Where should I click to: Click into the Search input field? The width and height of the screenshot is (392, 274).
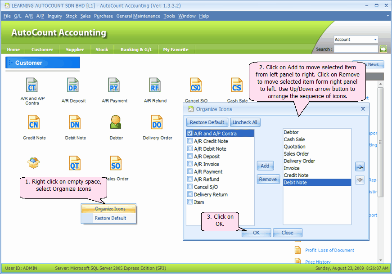[x=356, y=49]
